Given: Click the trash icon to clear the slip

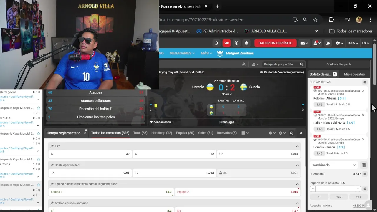Looking at the screenshot, I should (364, 165).
